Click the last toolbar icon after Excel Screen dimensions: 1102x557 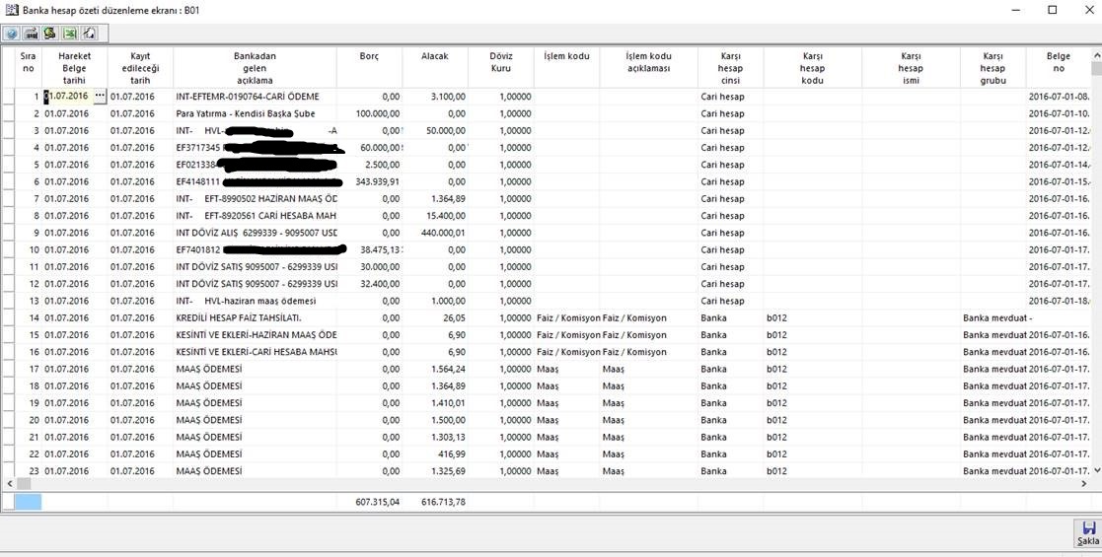coord(89,34)
